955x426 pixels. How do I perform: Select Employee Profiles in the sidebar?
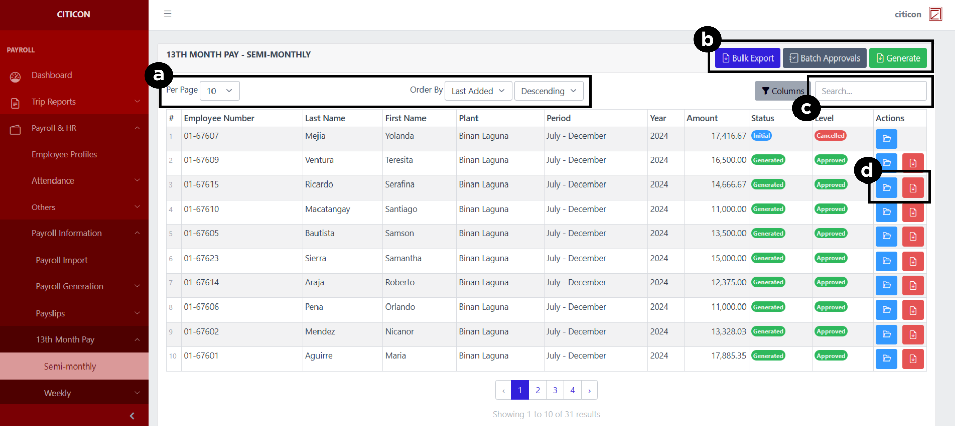pyautogui.click(x=64, y=155)
